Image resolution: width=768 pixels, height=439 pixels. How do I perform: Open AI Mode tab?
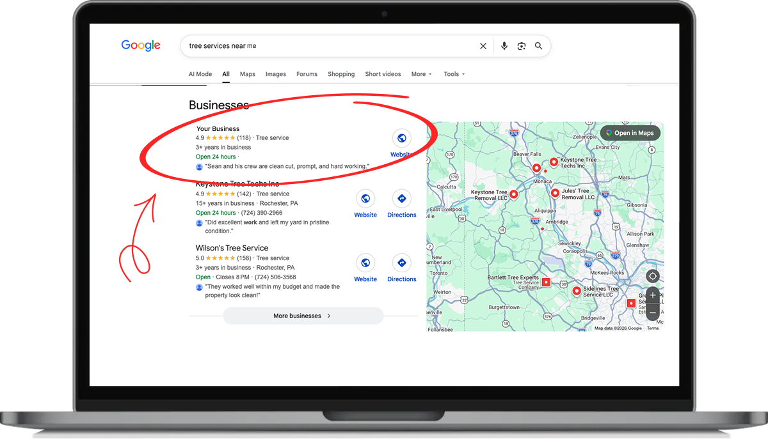[x=200, y=74]
